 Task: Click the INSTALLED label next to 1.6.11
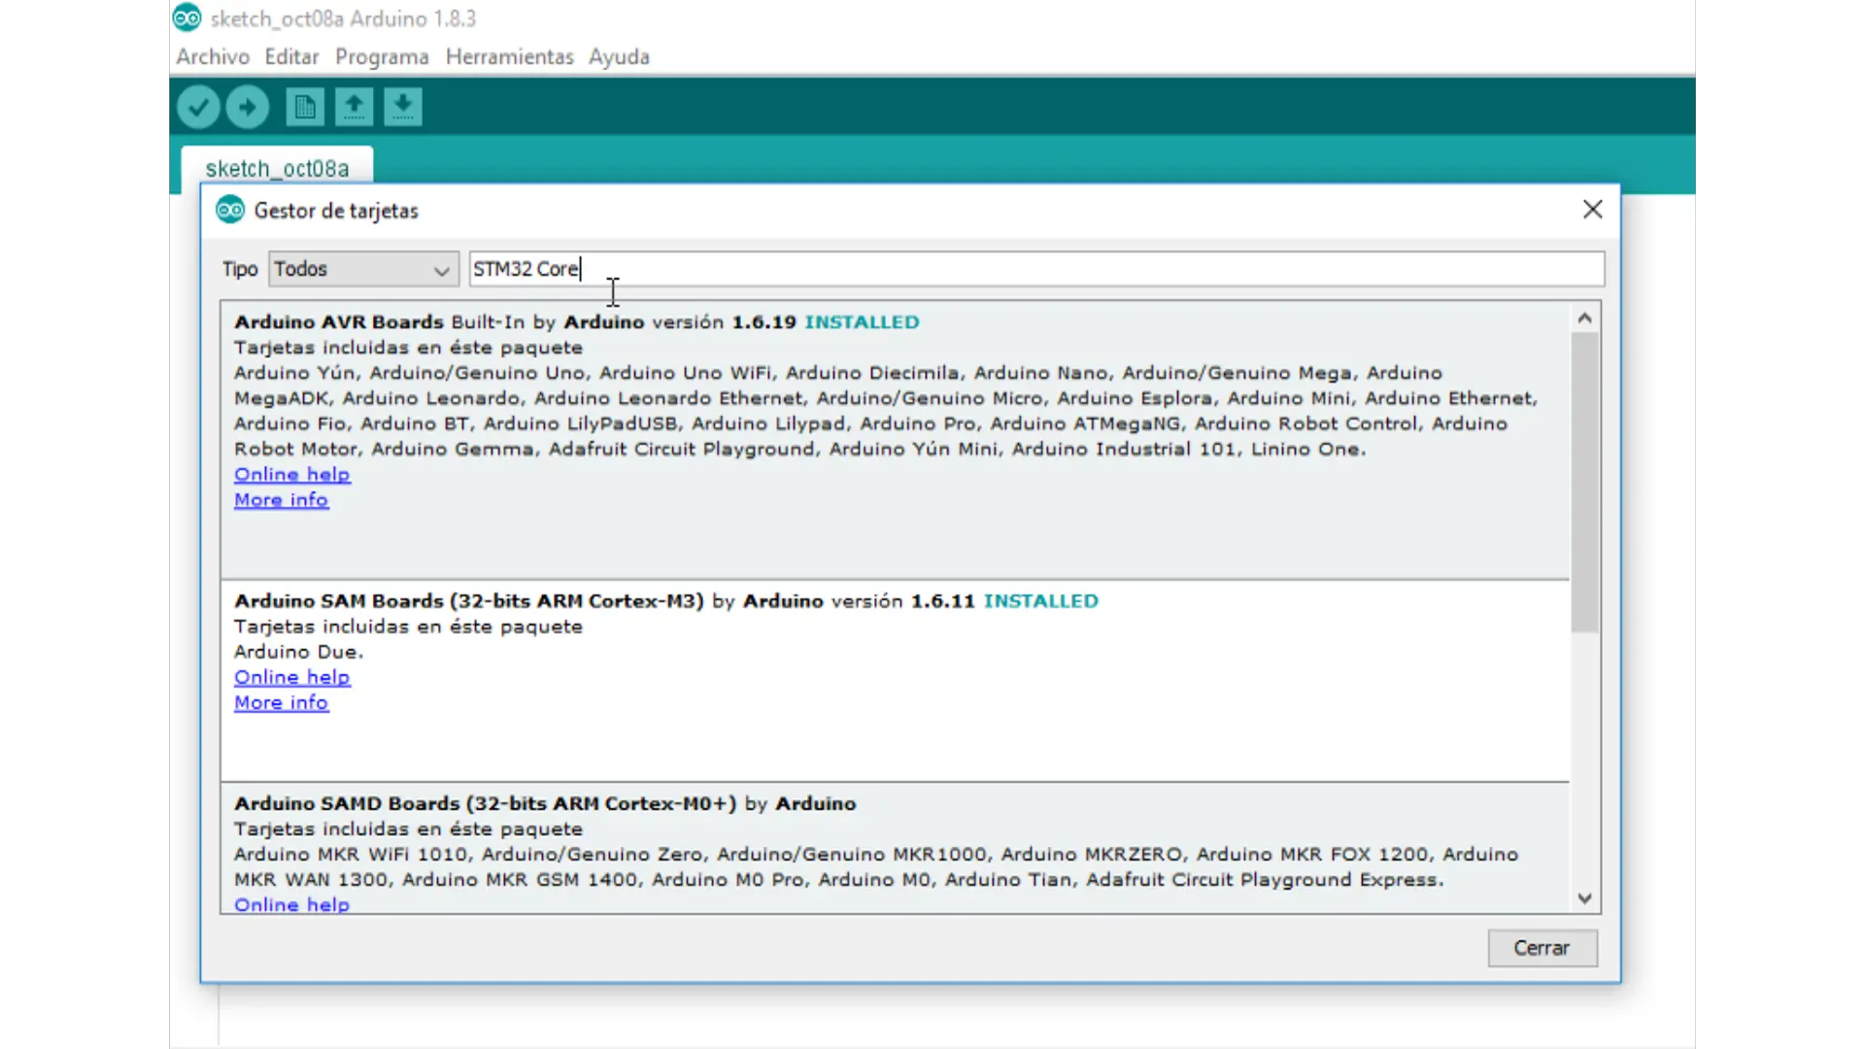[1040, 601]
